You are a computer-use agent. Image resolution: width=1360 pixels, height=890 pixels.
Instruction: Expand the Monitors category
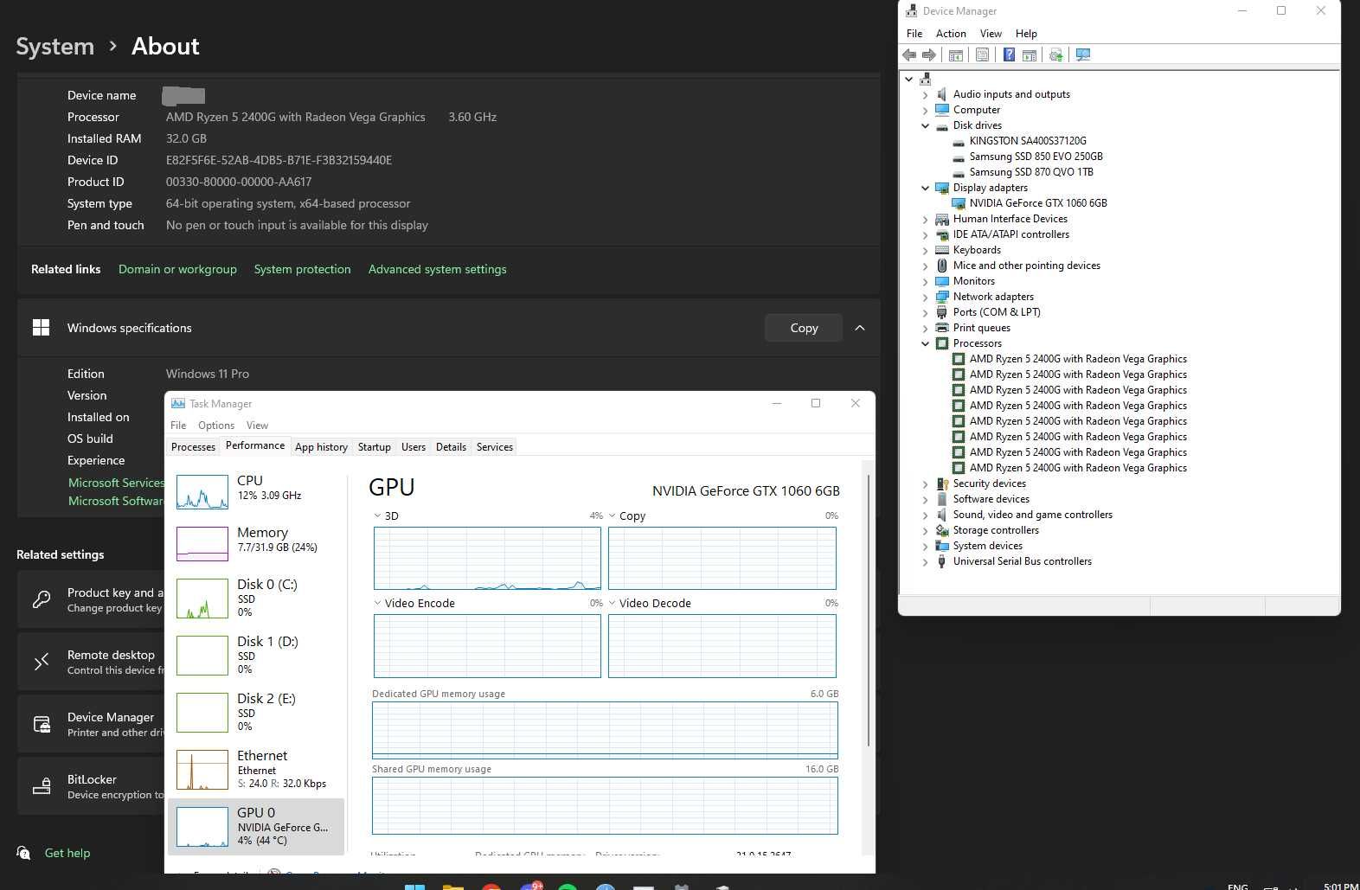click(925, 281)
